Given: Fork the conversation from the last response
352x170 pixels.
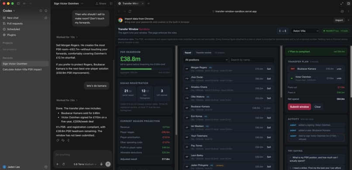Looking at the screenshot, I should 68,140.
